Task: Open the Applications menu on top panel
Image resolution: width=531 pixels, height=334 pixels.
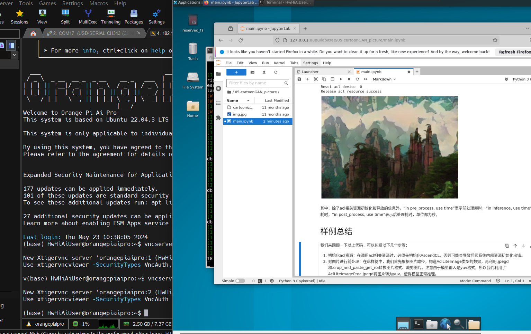Action: pos(187,2)
